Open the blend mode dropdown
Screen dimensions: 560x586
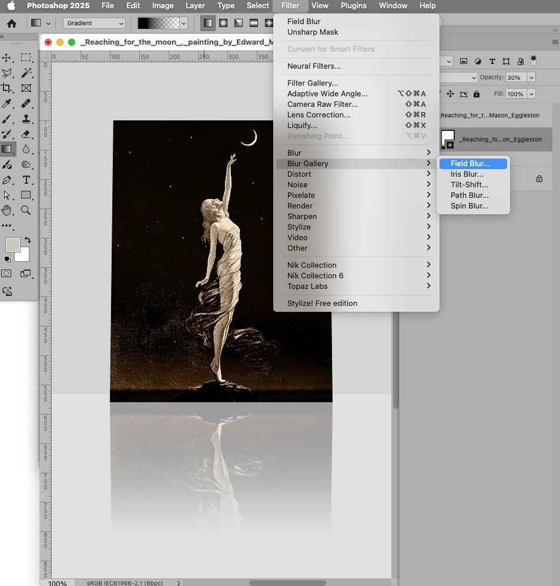tap(458, 78)
